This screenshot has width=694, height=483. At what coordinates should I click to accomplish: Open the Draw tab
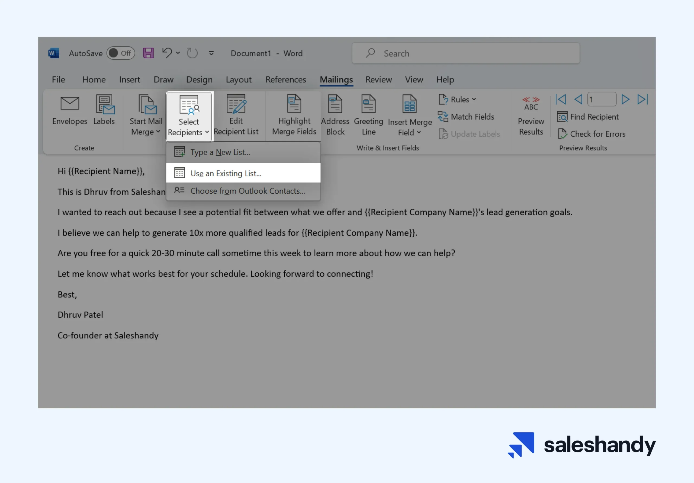[x=163, y=79]
